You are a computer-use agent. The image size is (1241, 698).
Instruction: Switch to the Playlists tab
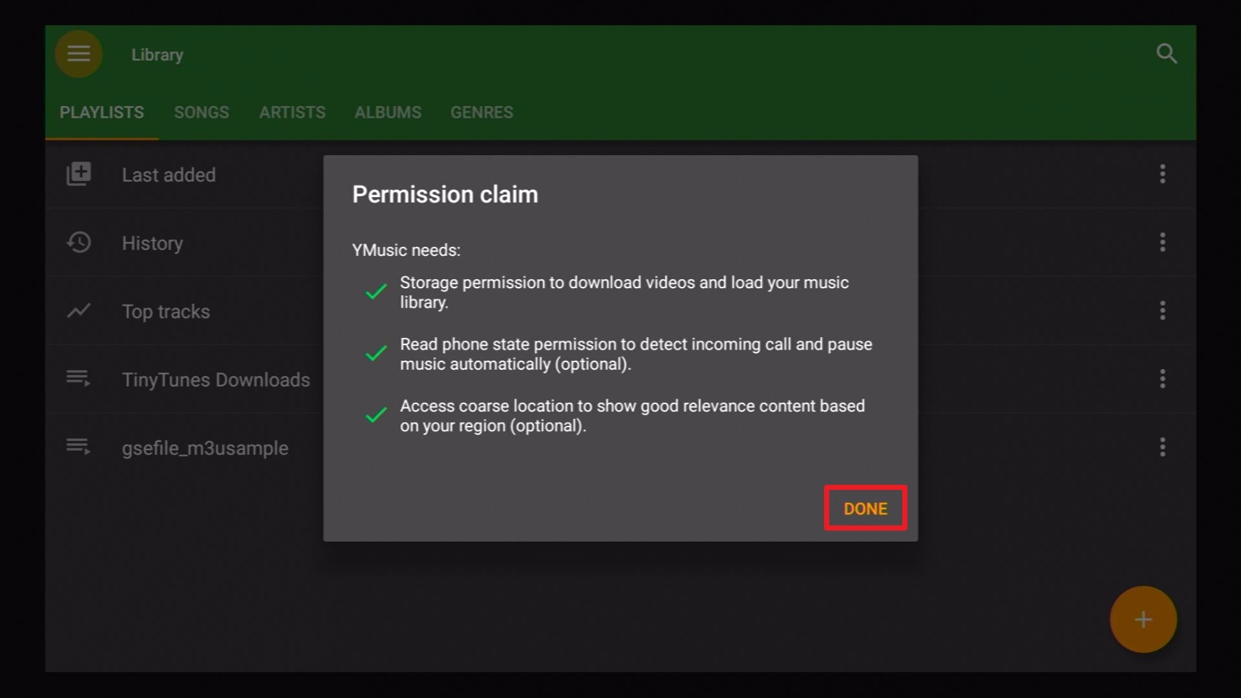(x=102, y=112)
